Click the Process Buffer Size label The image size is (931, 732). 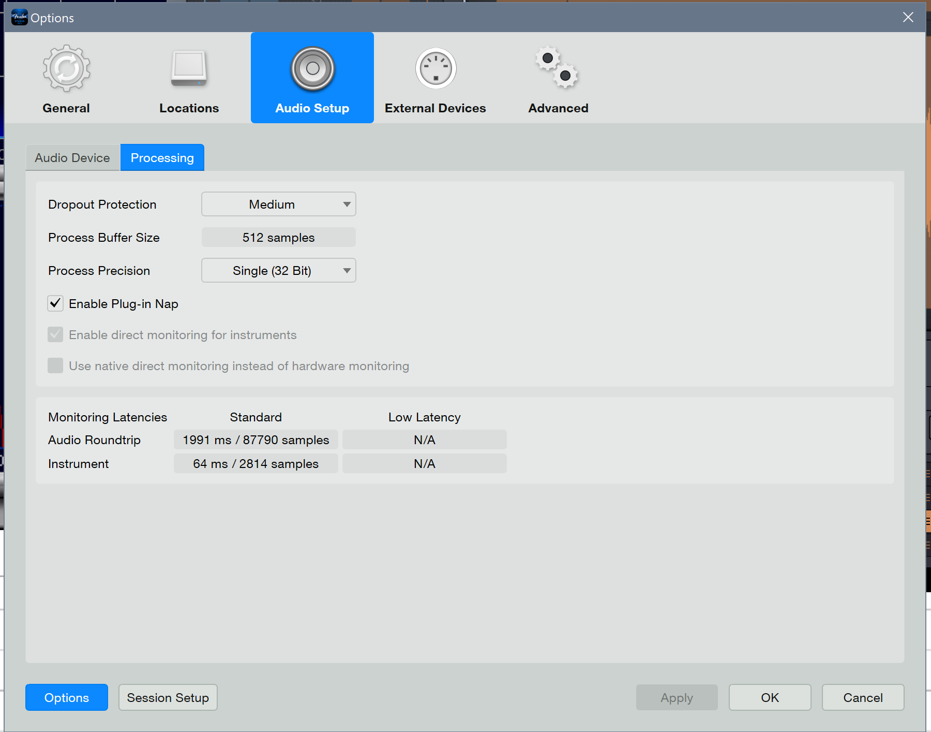tap(104, 238)
